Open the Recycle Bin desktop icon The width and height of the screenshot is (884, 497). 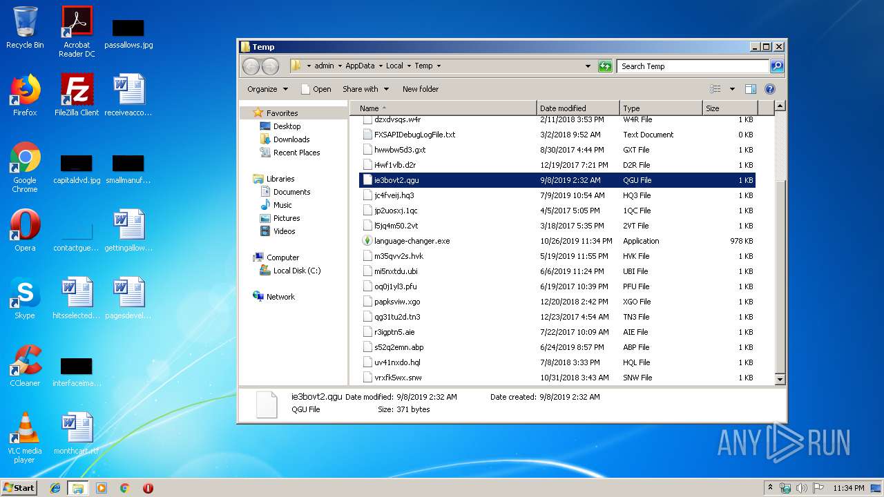point(25,28)
